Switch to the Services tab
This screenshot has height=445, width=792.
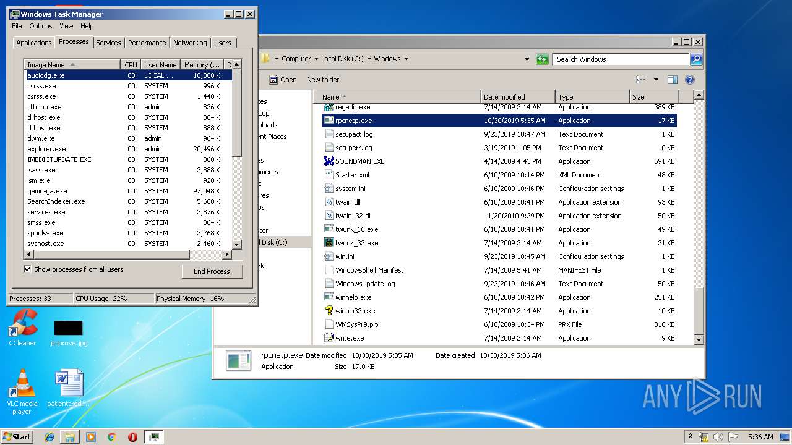click(108, 43)
